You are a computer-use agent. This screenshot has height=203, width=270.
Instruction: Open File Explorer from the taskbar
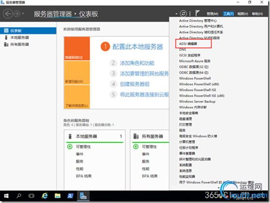click(58, 196)
